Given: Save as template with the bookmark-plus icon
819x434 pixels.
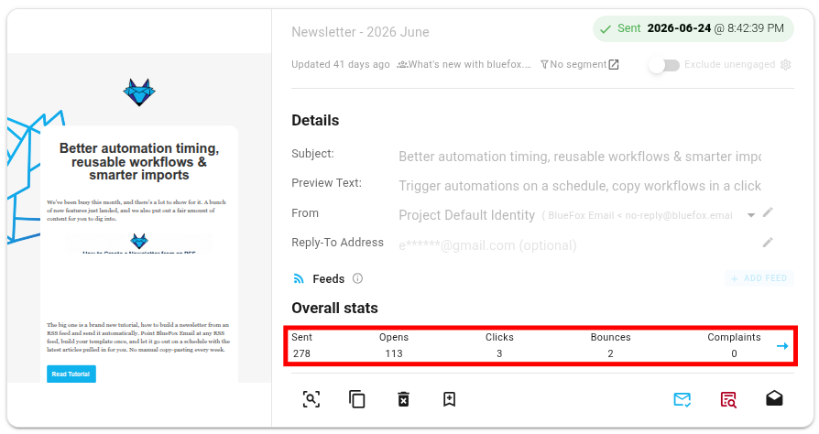Looking at the screenshot, I should pos(449,399).
